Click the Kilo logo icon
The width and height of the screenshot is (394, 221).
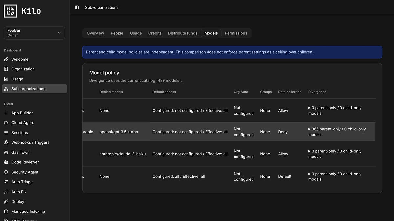click(10, 11)
